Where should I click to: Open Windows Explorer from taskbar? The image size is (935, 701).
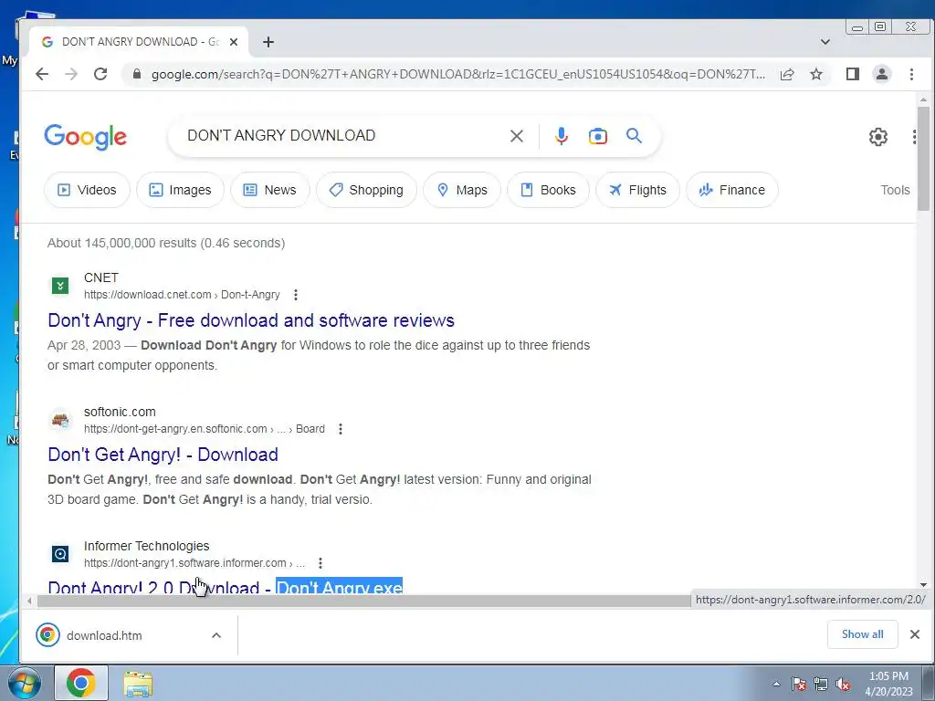(x=138, y=684)
